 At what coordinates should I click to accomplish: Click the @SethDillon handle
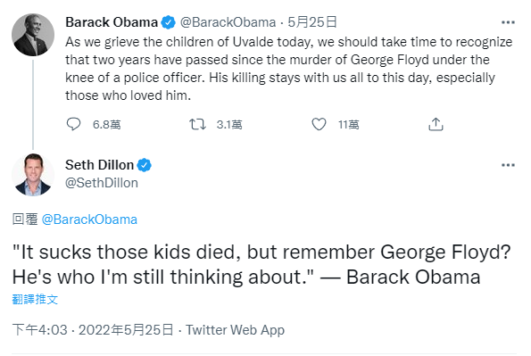point(102,183)
